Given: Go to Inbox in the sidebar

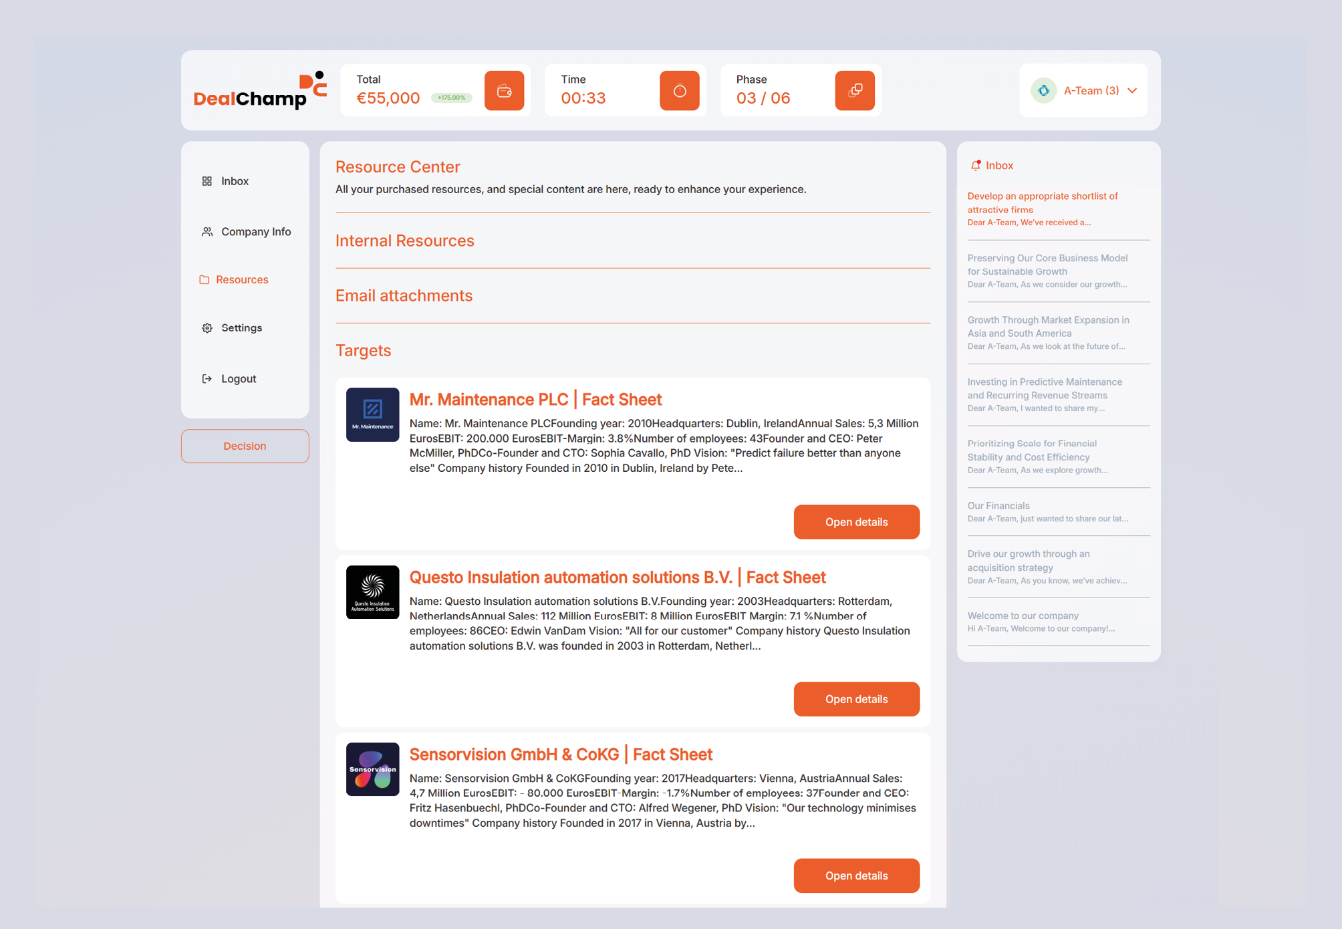Looking at the screenshot, I should (235, 181).
